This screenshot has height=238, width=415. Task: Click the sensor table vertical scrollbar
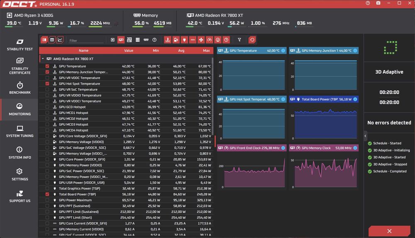(212, 96)
